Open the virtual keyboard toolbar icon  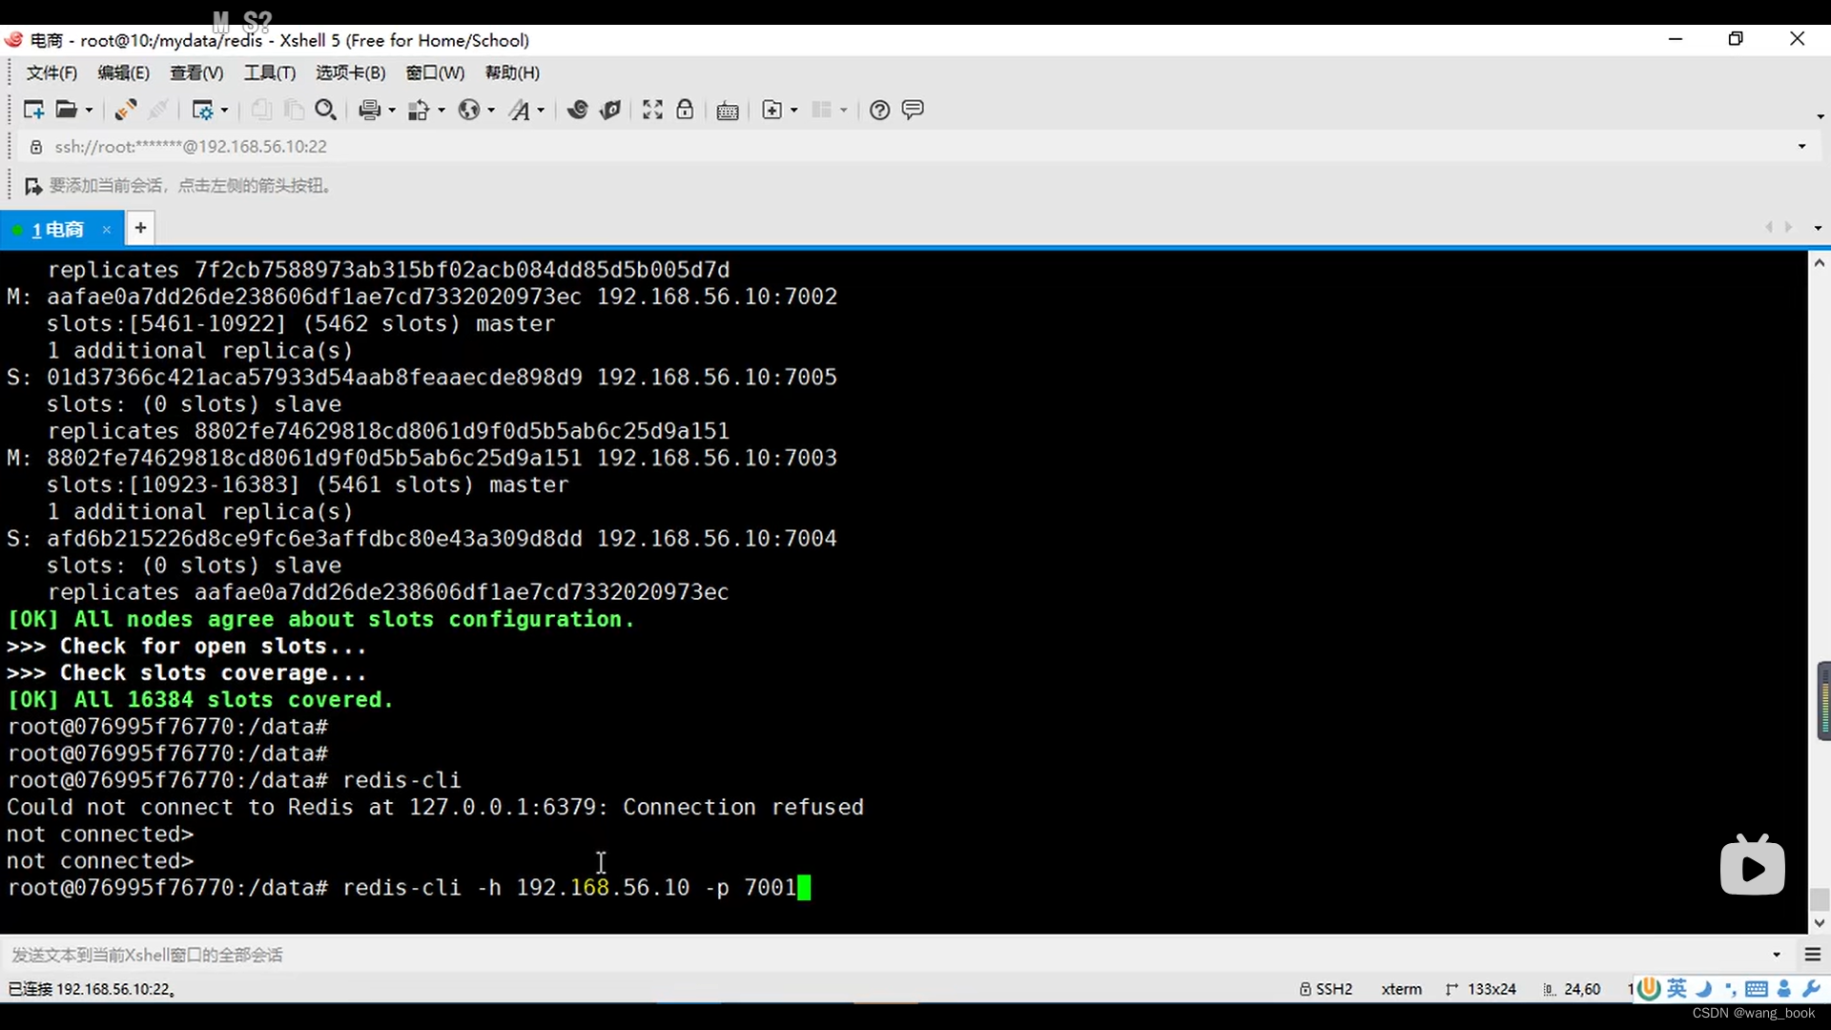(728, 111)
